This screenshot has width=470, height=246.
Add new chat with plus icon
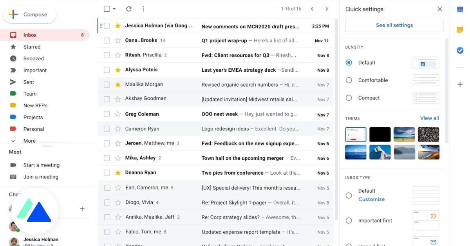click(82, 209)
